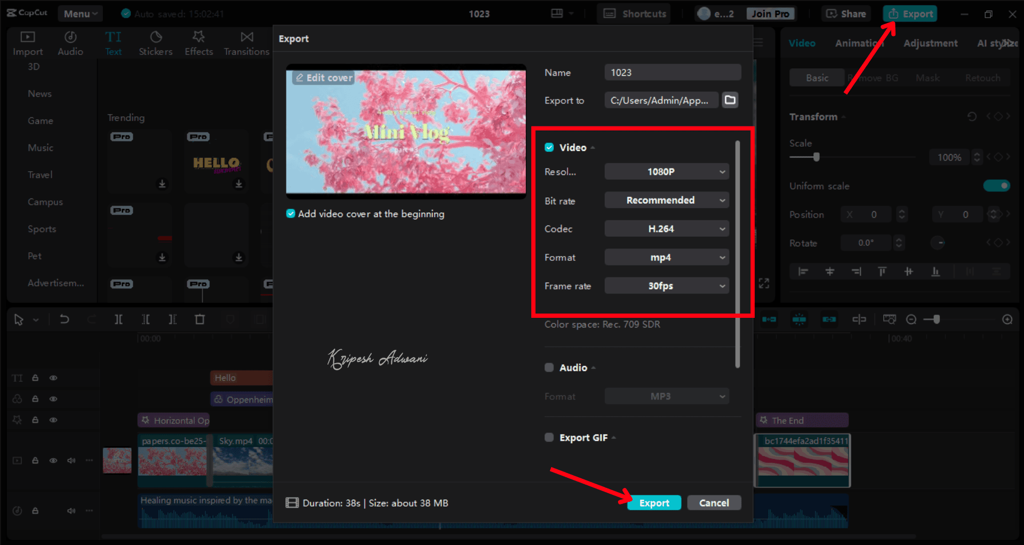This screenshot has width=1024, height=545.
Task: Open the Frame rate dropdown showing 30fps
Action: [666, 286]
